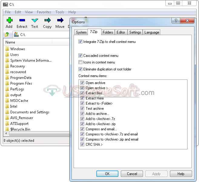Click the Help button in Options dialog

(x=181, y=174)
